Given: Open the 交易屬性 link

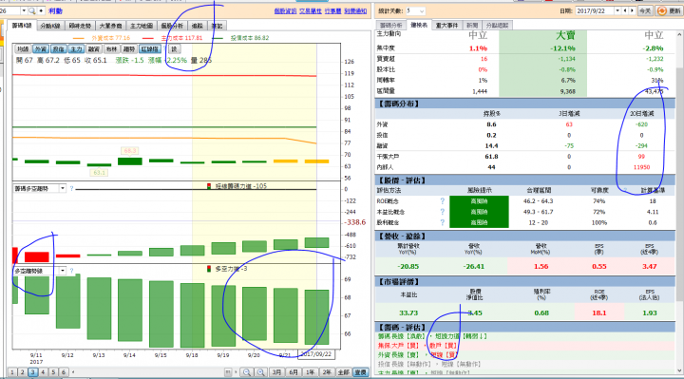Looking at the screenshot, I should tap(310, 10).
